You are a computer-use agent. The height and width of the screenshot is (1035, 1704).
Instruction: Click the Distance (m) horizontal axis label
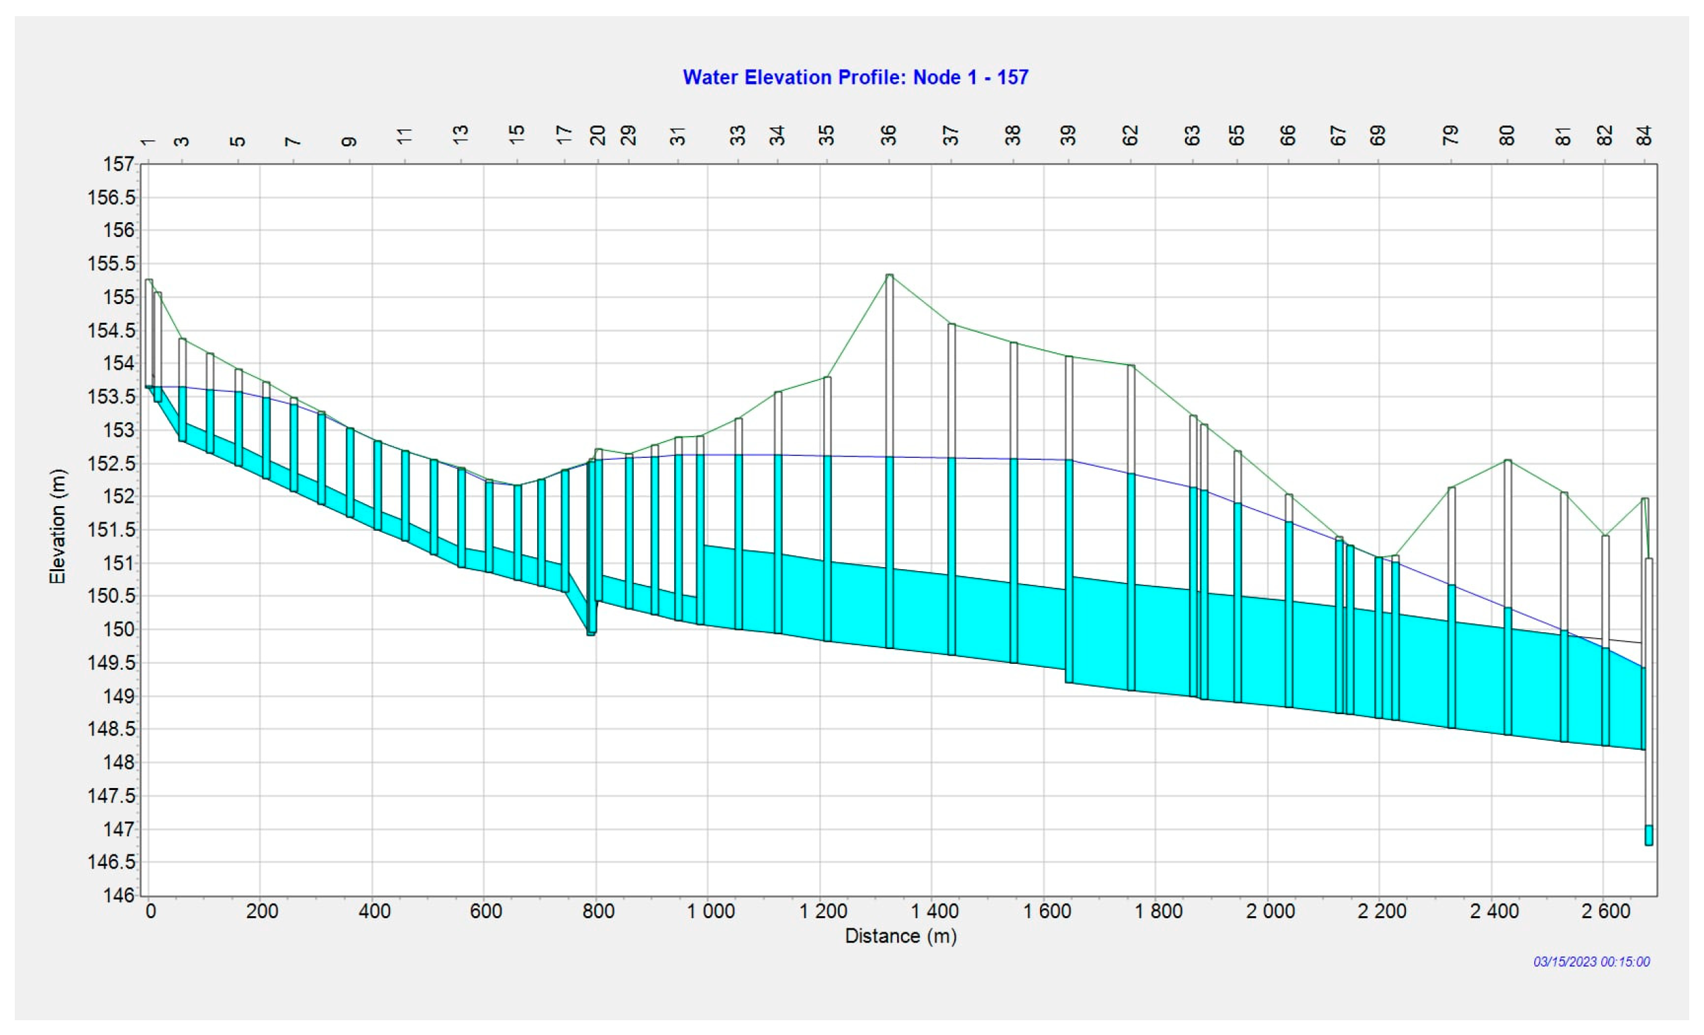tap(900, 936)
